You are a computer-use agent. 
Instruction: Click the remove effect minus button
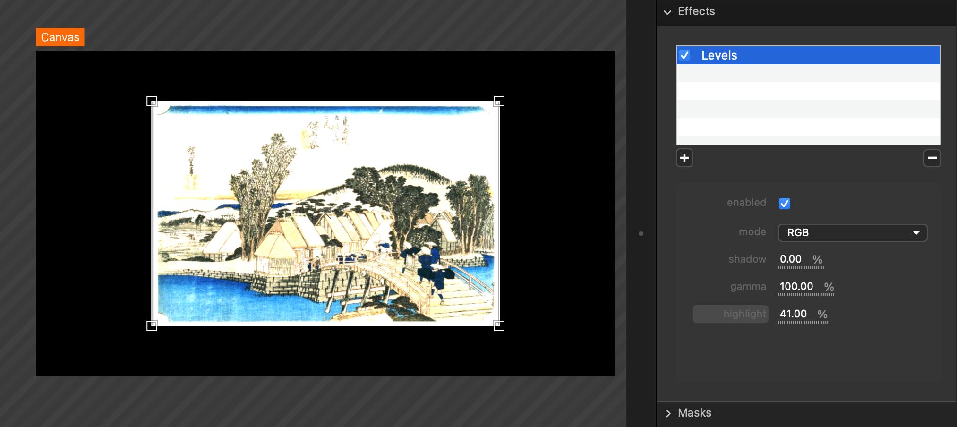(x=931, y=158)
